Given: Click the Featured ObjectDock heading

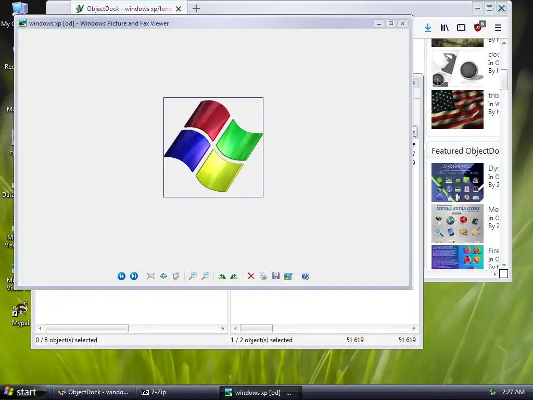Looking at the screenshot, I should click(465, 151).
